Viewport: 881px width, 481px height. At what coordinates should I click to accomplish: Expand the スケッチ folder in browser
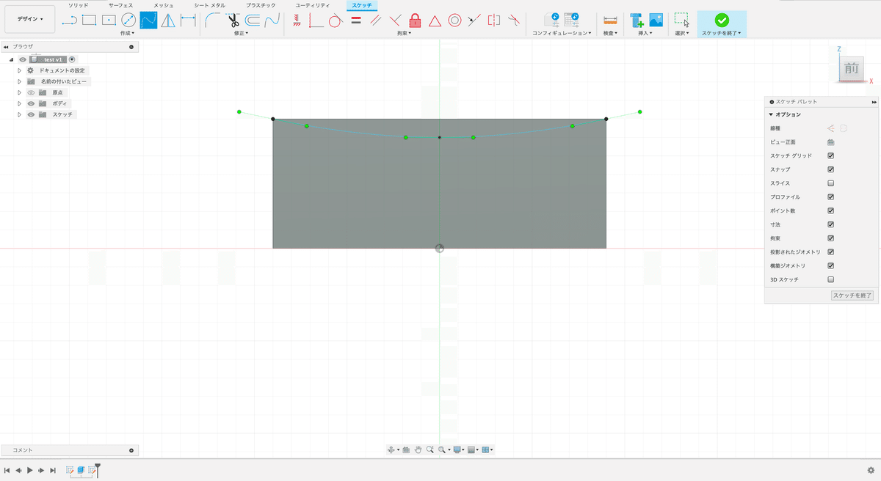click(x=20, y=114)
